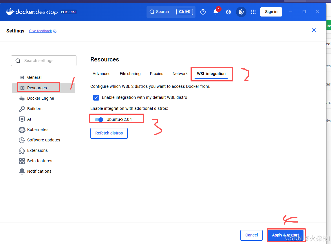Image resolution: width=331 pixels, height=244 pixels.
Task: Toggle the Ubuntu-22.04 integration switch
Action: [99, 120]
